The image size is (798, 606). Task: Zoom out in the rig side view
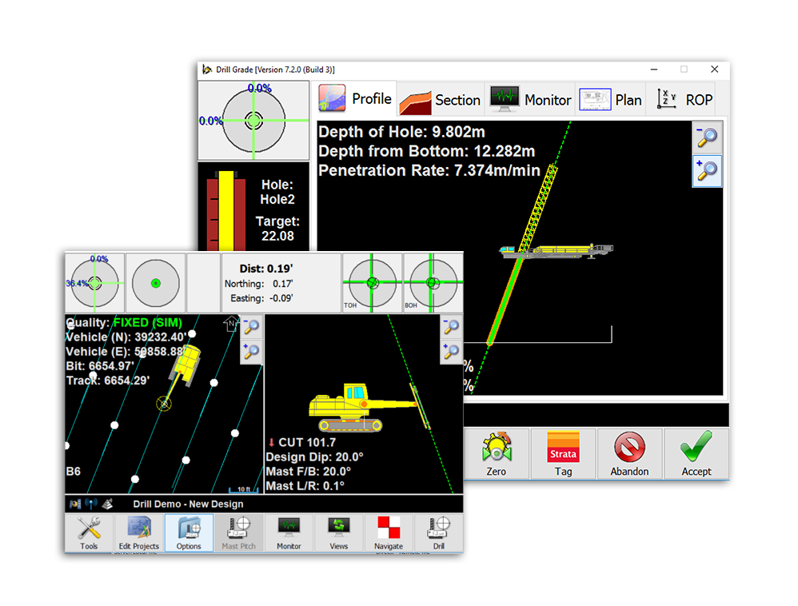tap(451, 327)
